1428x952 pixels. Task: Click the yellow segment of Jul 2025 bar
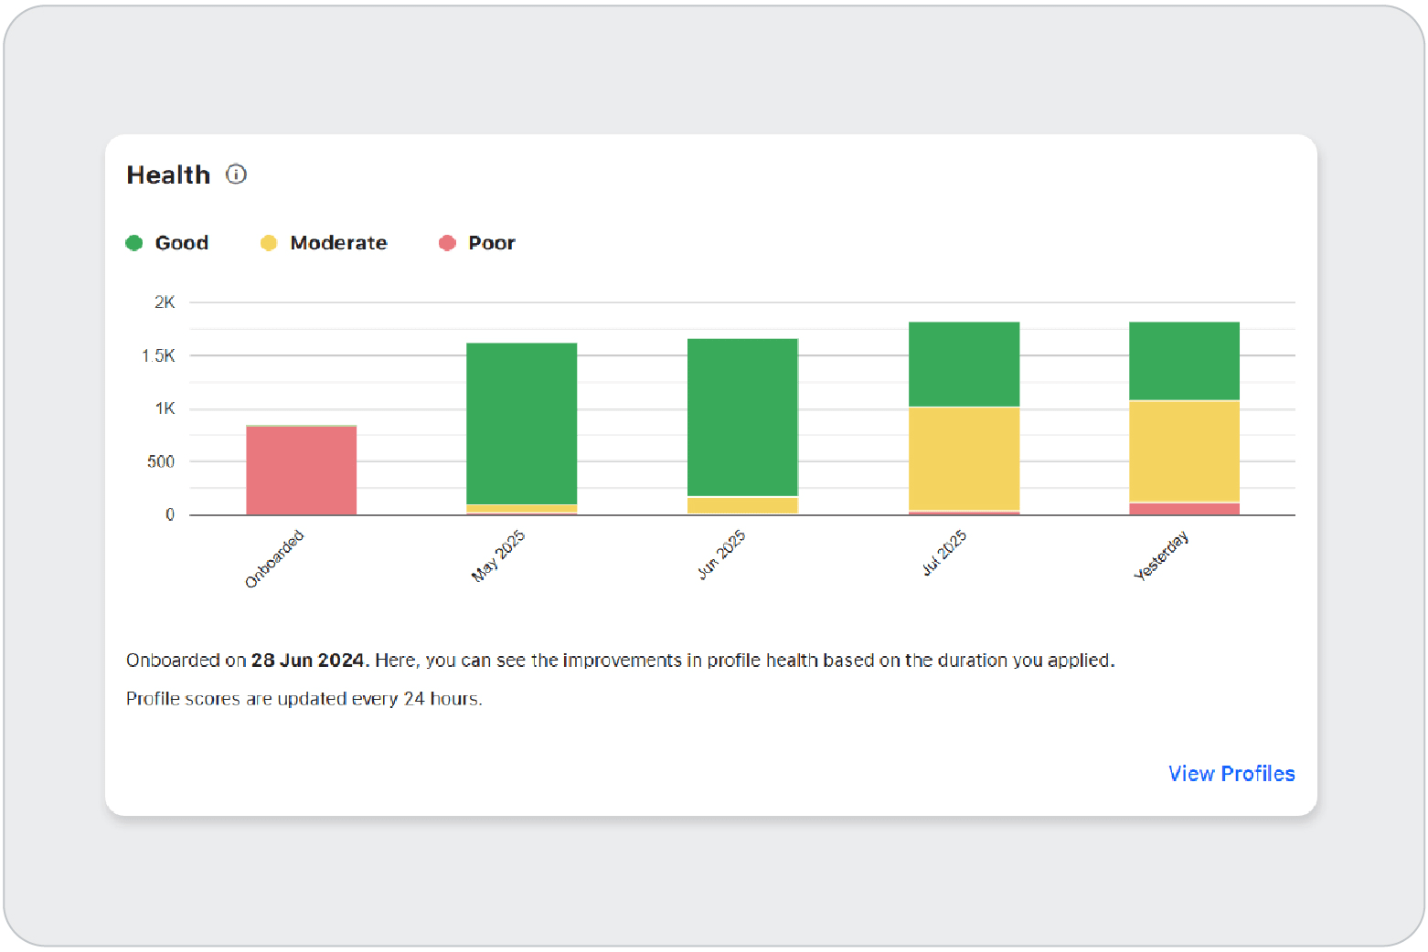tap(964, 458)
